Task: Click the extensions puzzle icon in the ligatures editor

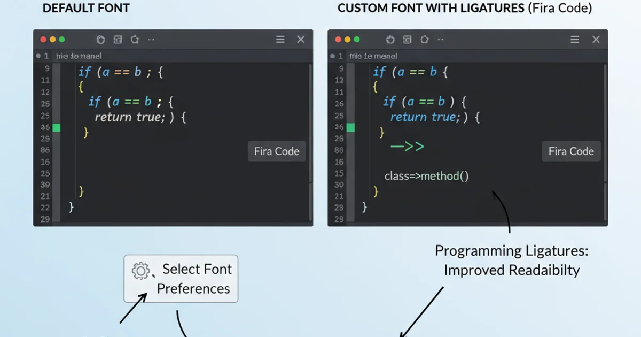Action: coord(425,40)
